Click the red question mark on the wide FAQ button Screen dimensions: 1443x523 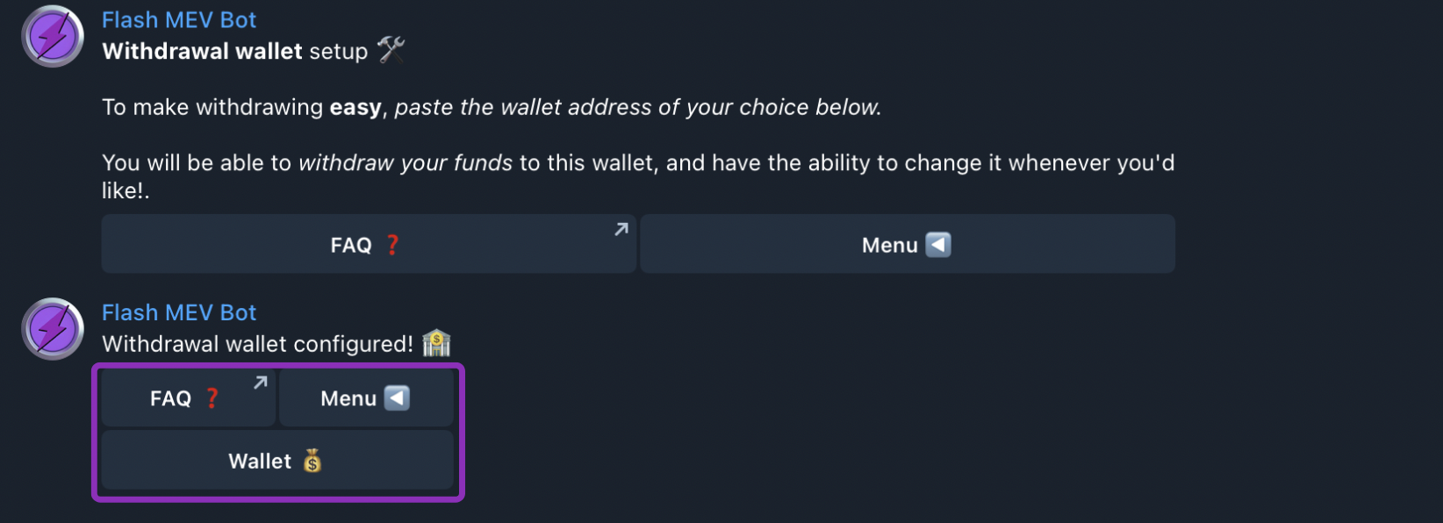click(x=392, y=245)
